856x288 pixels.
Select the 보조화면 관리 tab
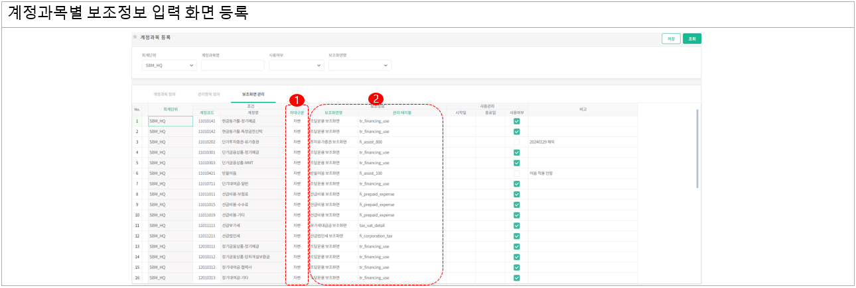point(253,95)
